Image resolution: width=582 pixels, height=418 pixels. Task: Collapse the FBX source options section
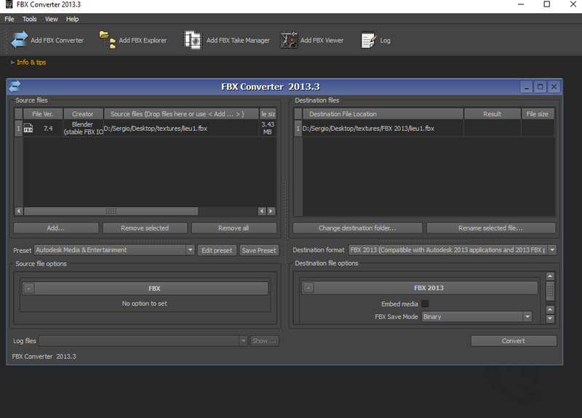coord(29,288)
